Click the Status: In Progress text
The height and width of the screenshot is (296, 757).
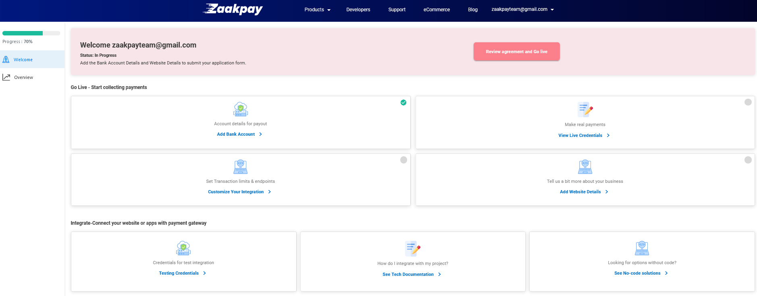tap(98, 55)
